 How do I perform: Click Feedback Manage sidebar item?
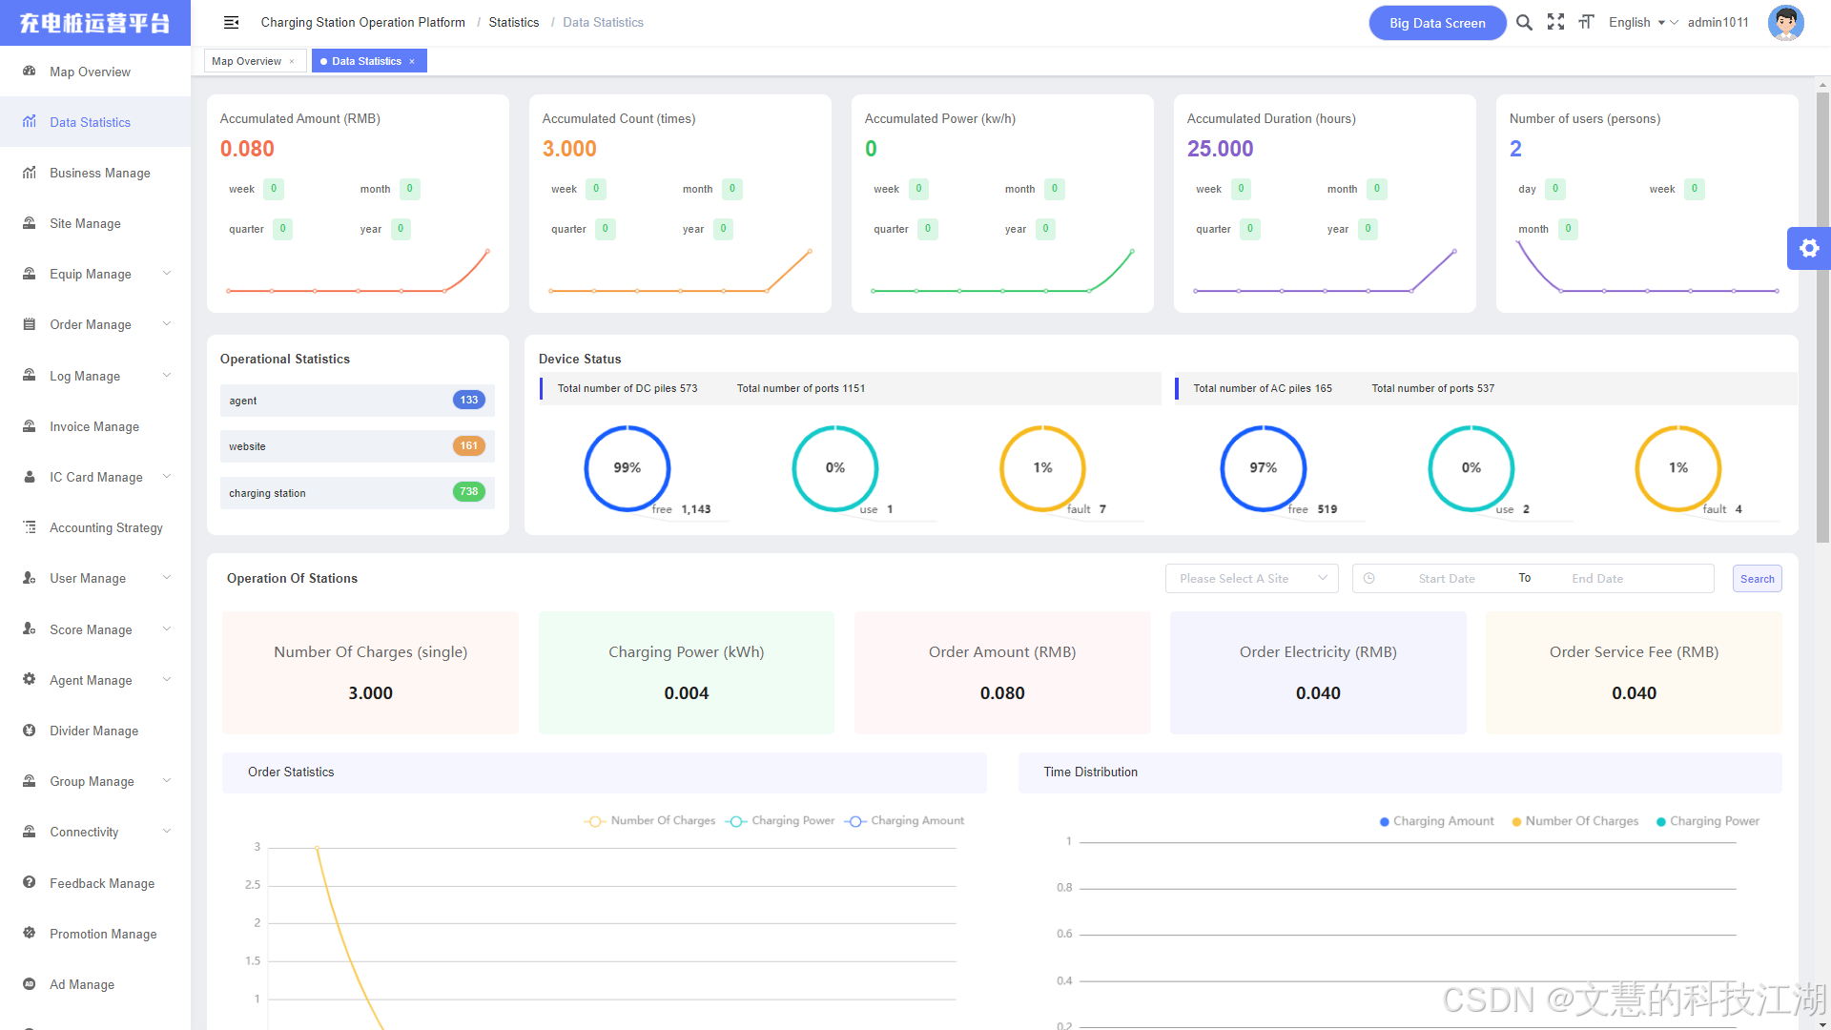pos(101,883)
